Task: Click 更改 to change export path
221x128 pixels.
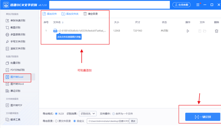Action: click(133, 121)
